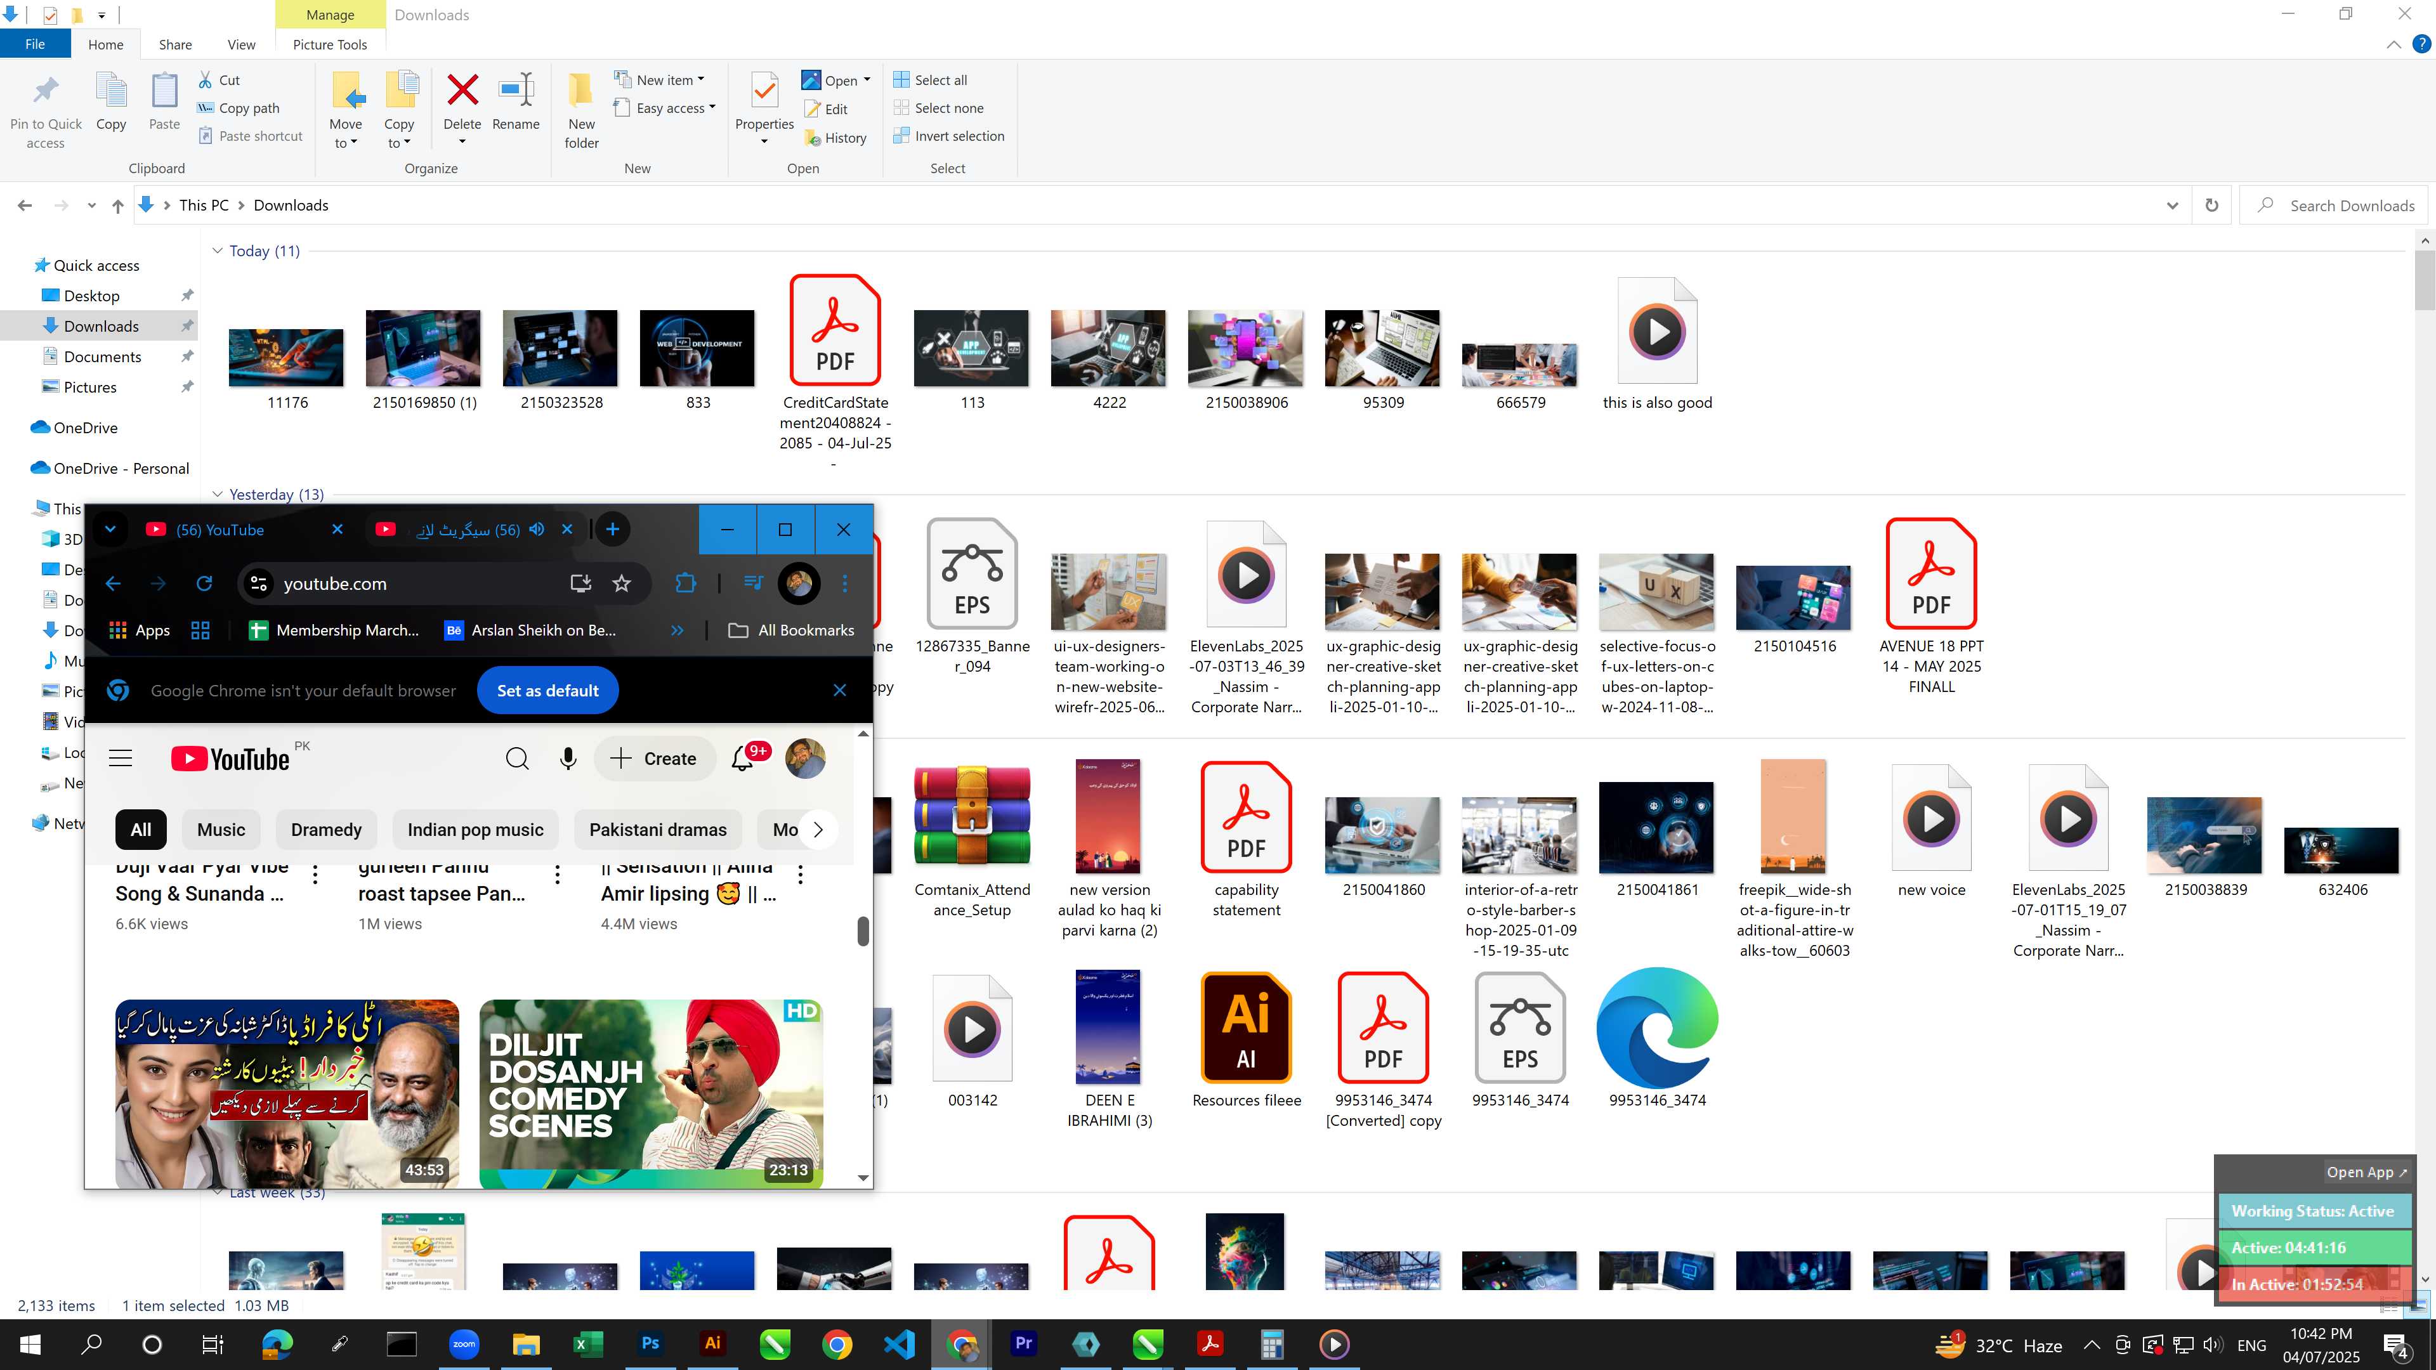Open Visual Studio Code from taskbar
Viewport: 2436px width, 1370px height.
[898, 1343]
